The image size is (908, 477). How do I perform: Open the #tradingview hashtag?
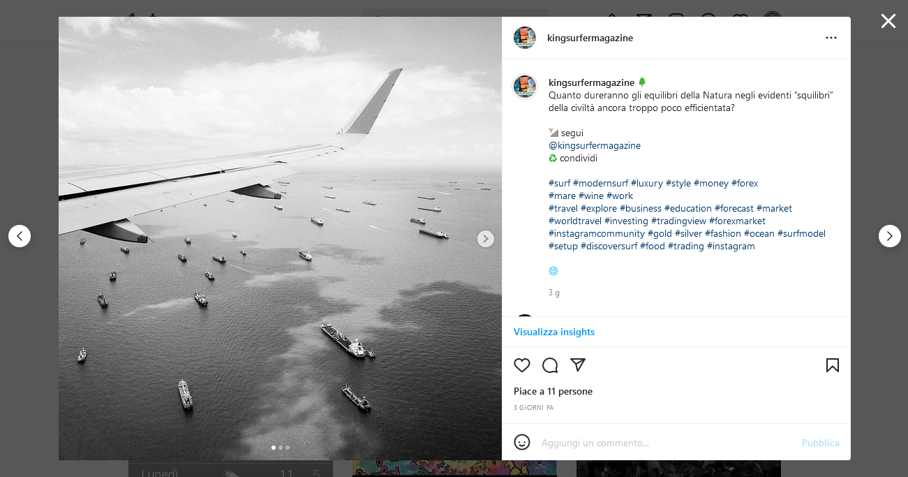tap(678, 221)
